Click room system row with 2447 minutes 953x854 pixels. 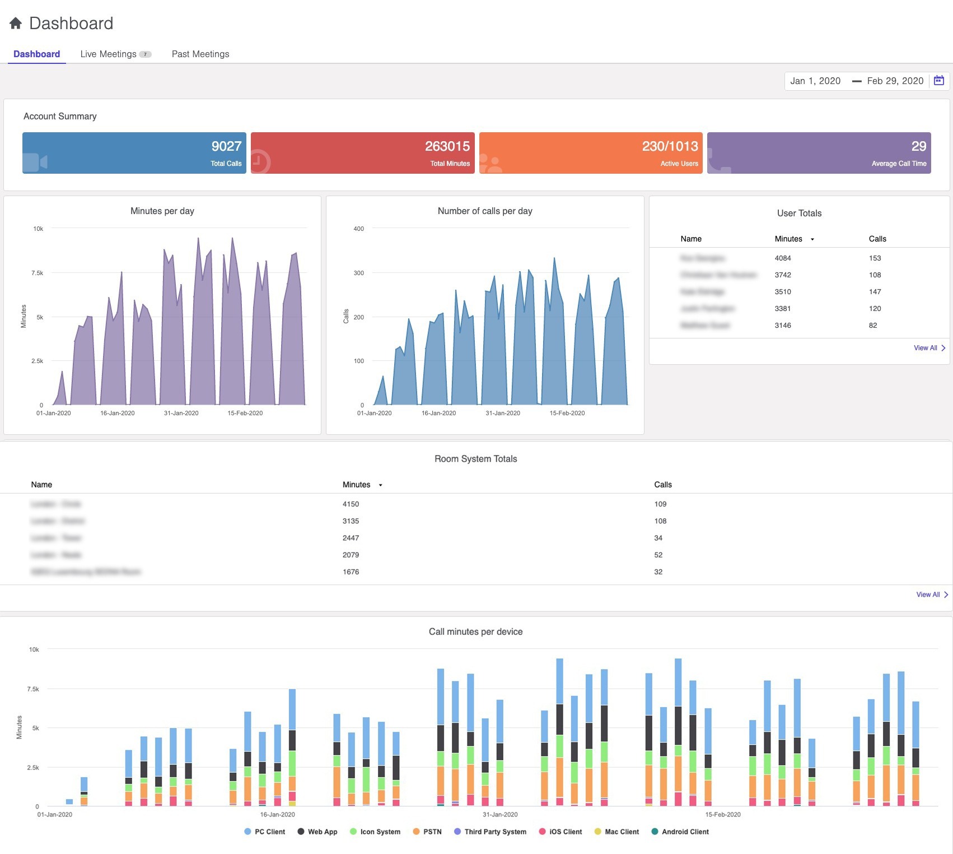click(x=476, y=538)
